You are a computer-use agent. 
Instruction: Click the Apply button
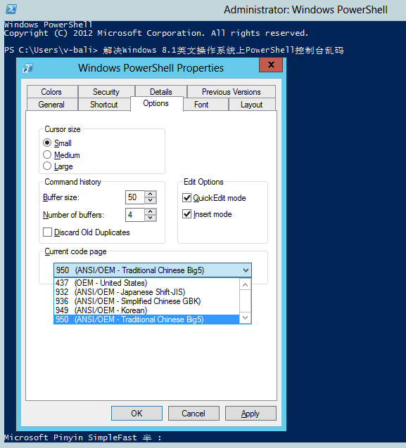click(250, 413)
